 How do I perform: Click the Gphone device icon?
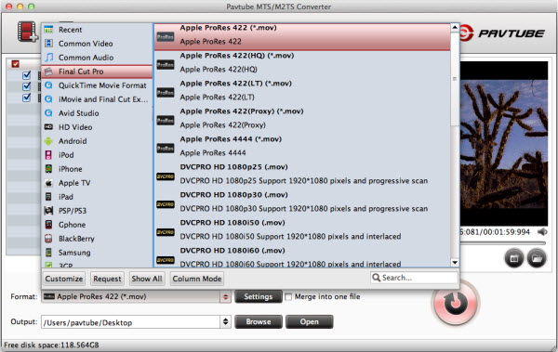pyautogui.click(x=48, y=225)
